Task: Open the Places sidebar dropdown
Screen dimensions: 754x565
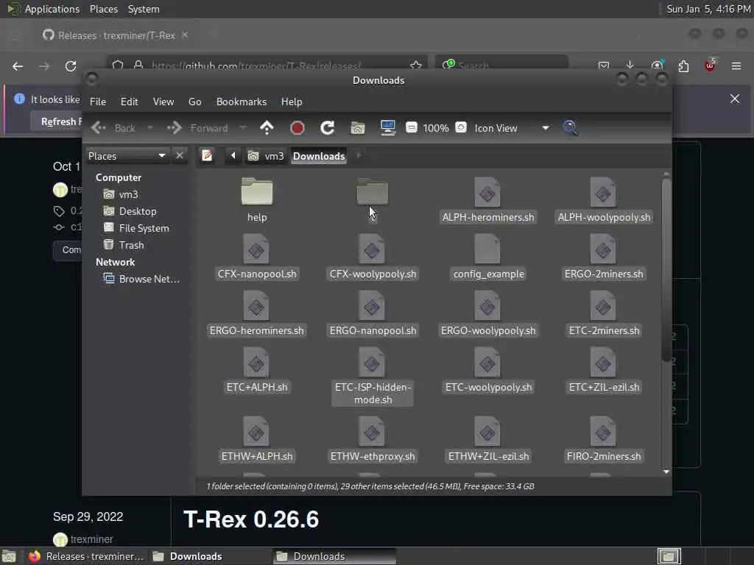Action: pyautogui.click(x=127, y=156)
